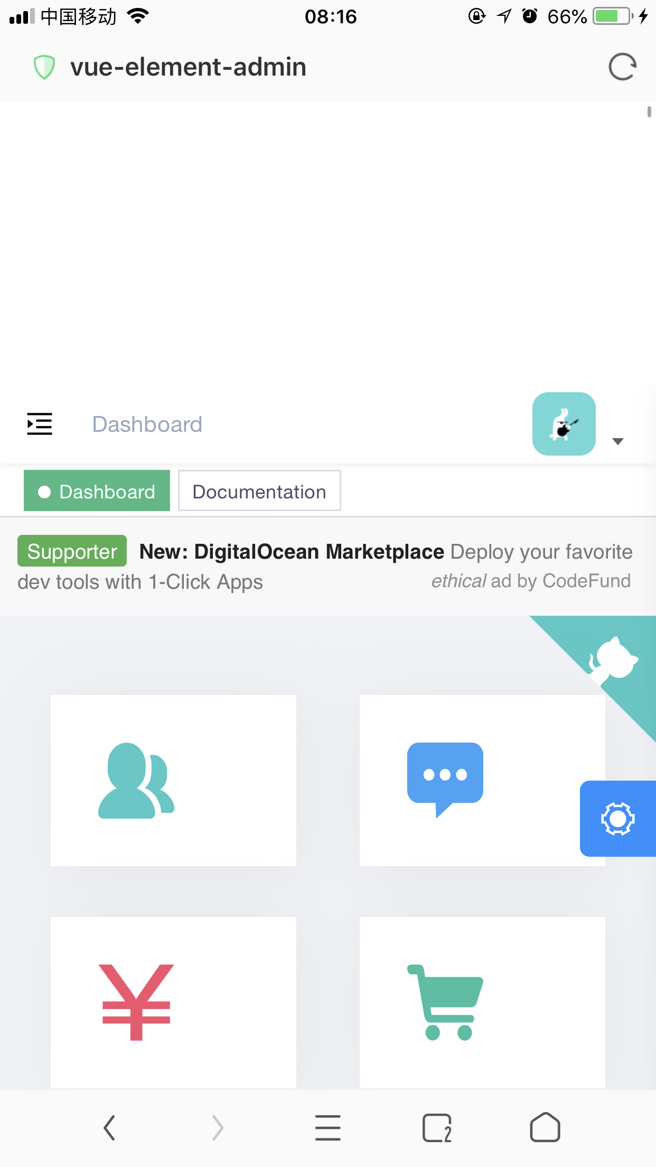
Task: Tap the vue-element-admin address title
Action: [189, 67]
